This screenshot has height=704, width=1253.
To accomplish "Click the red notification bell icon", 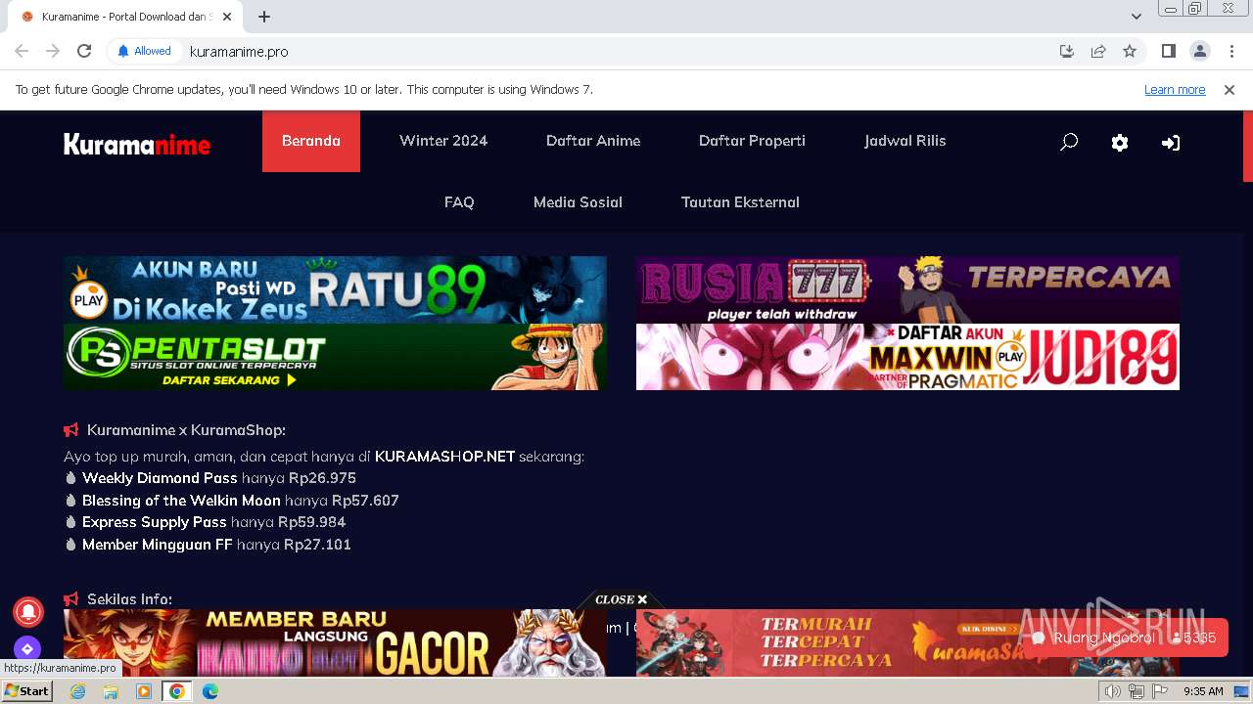I will 27,611.
